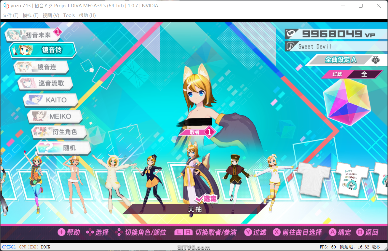Select character 镜音铃
This screenshot has height=251, width=388.
point(43,50)
